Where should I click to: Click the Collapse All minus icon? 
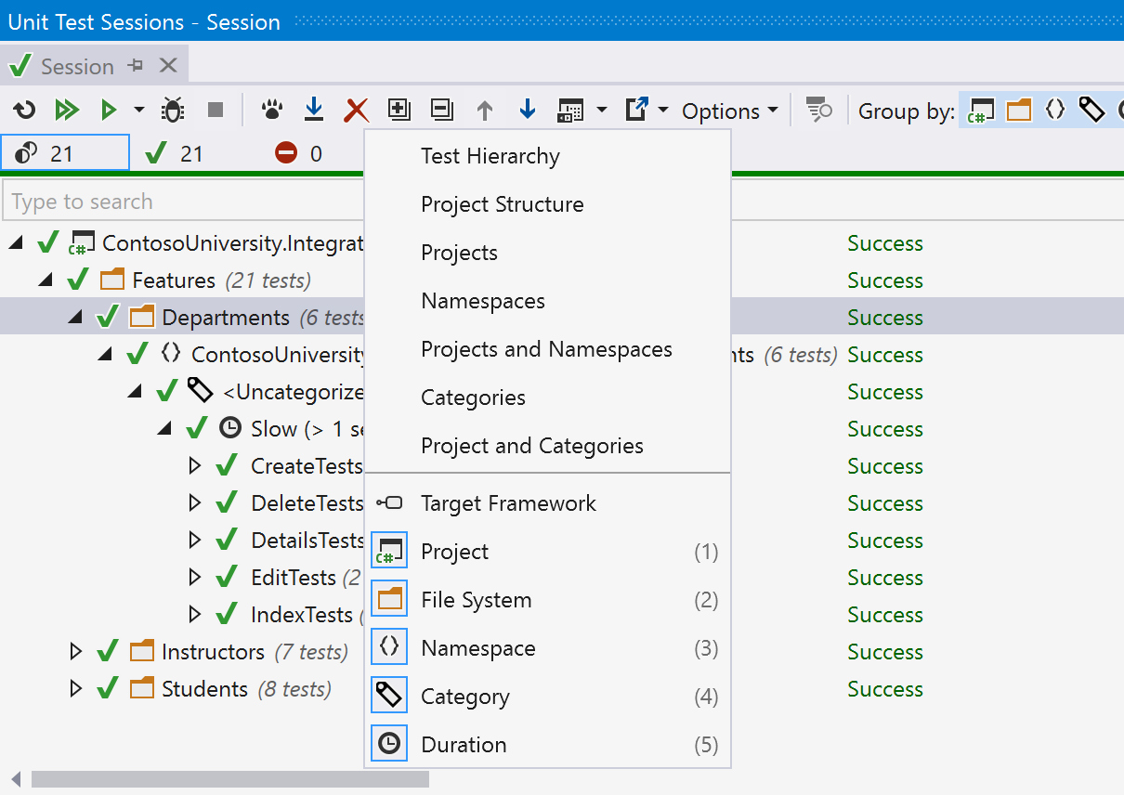click(x=442, y=111)
